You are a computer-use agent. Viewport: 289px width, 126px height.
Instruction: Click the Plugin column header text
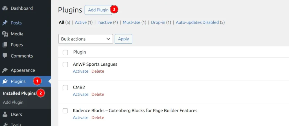[x=80, y=52]
